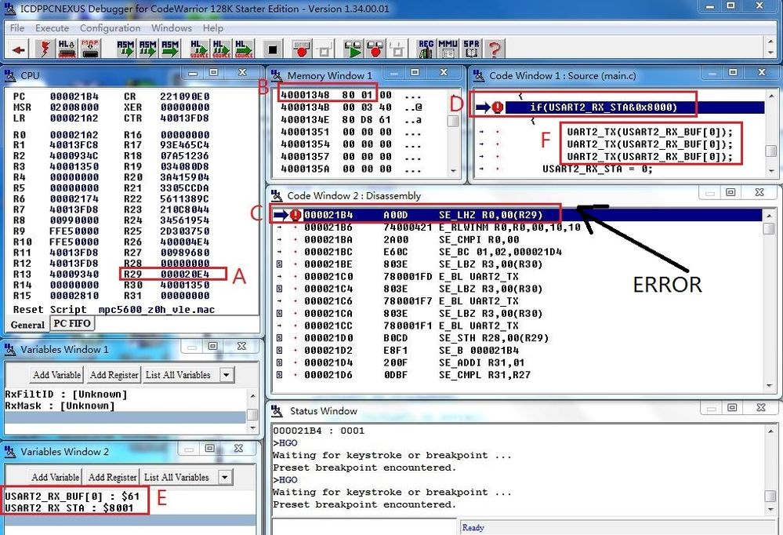Click Add Register in Variables Window 2
This screenshot has width=783, height=535.
point(112,477)
